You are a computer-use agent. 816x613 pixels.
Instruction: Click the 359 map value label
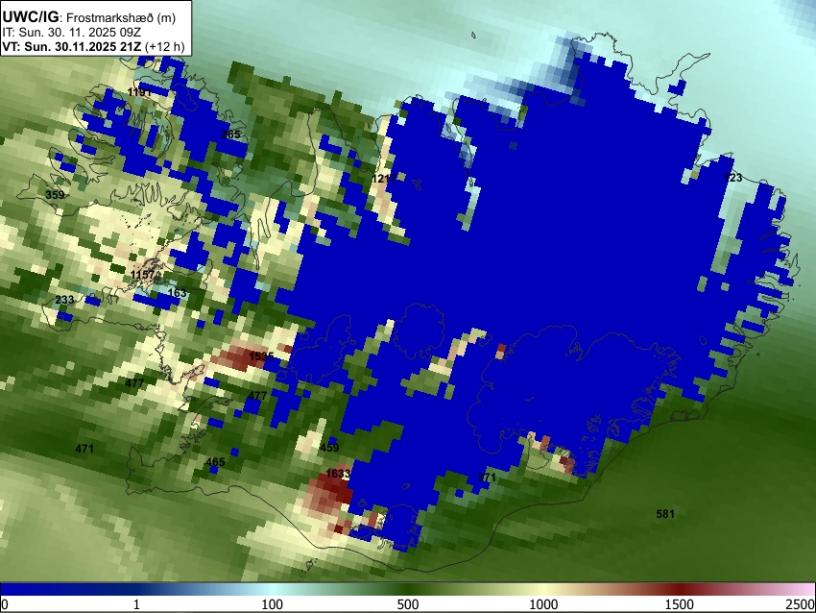[x=55, y=195]
